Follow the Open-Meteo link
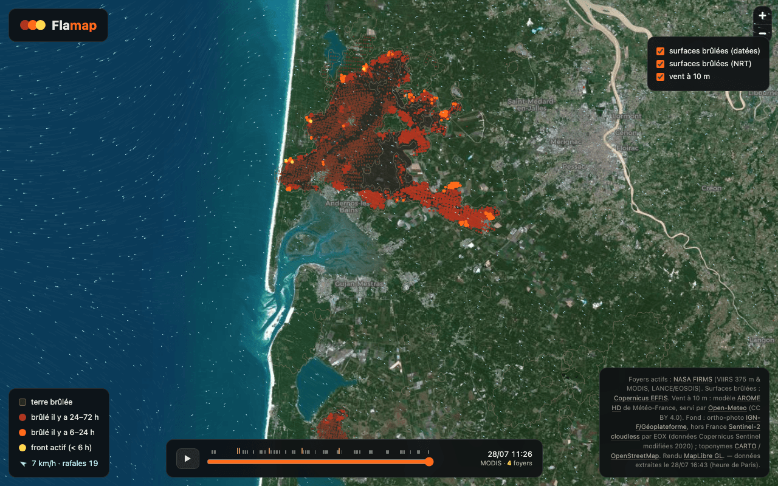 [728, 408]
